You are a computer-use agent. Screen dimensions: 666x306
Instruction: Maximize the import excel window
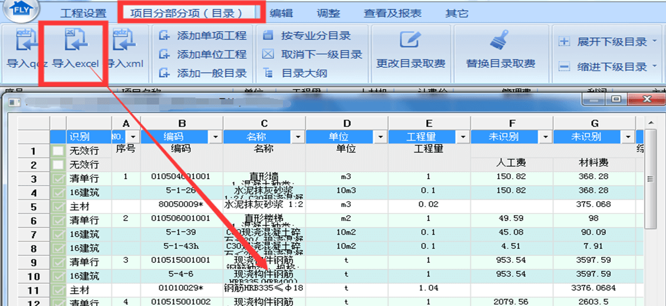click(x=616, y=100)
